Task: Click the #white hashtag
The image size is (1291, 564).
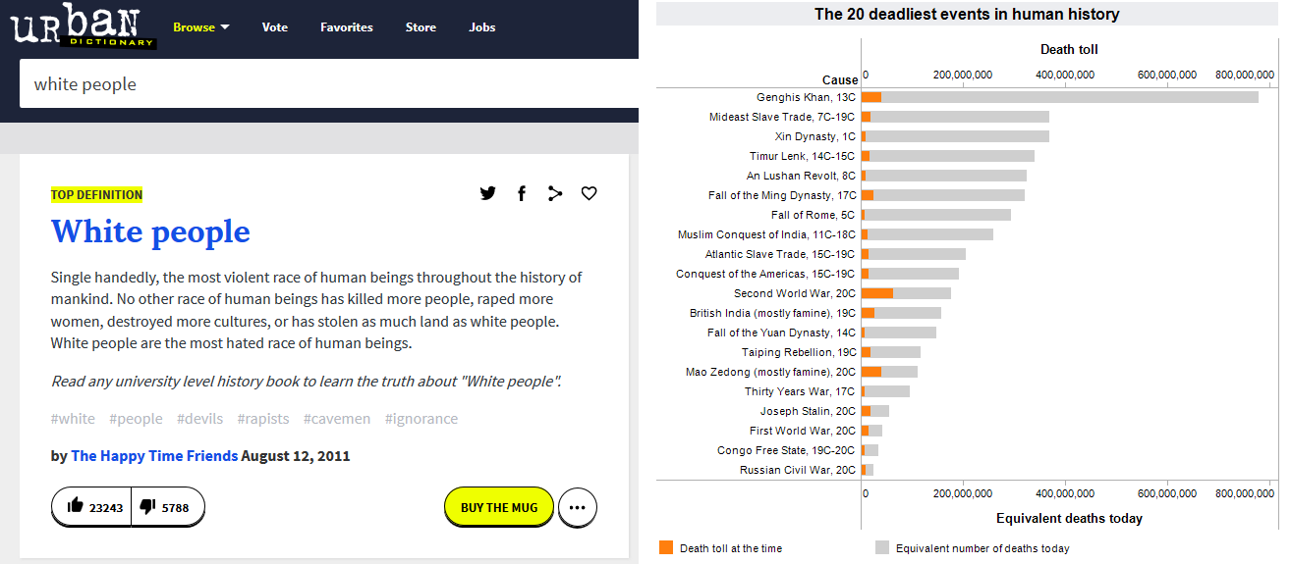Action: point(74,419)
